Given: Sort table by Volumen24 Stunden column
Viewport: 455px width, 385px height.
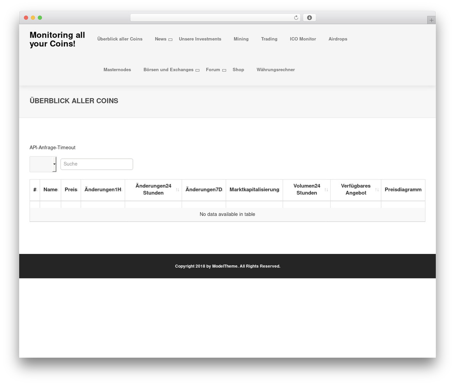Looking at the screenshot, I should coord(307,190).
